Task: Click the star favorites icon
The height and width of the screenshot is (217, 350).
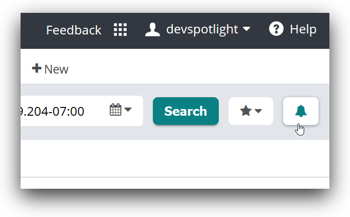Action: 246,111
